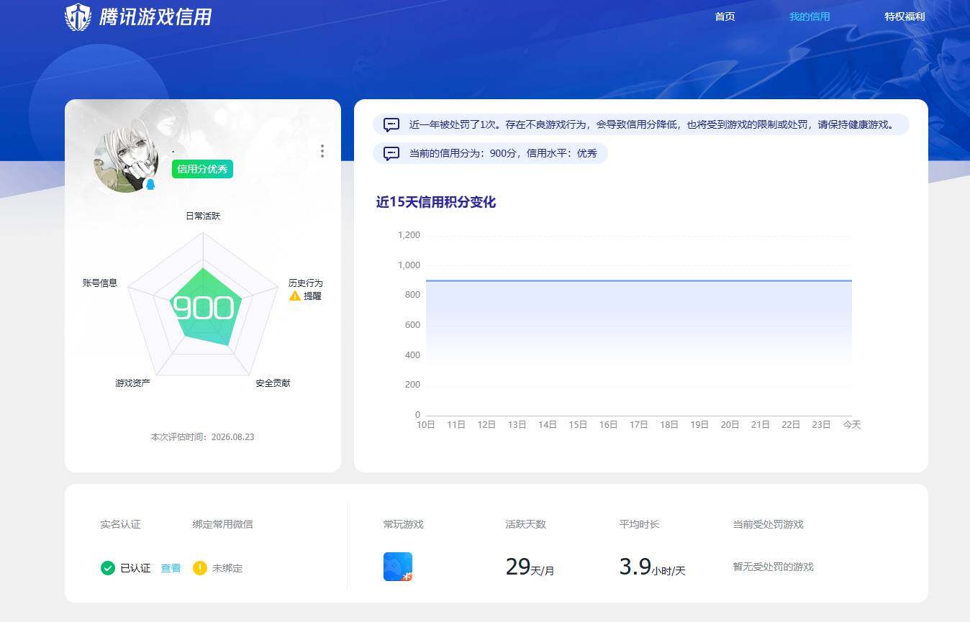The image size is (970, 622).
Task: Click the 29天/月 active days value
Action: coord(530,567)
